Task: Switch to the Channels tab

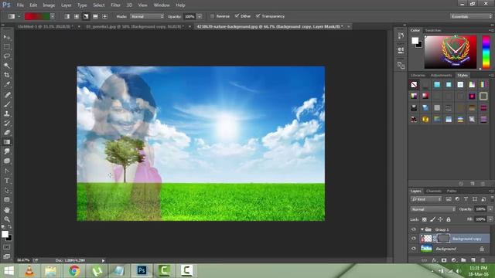Action: pos(433,191)
